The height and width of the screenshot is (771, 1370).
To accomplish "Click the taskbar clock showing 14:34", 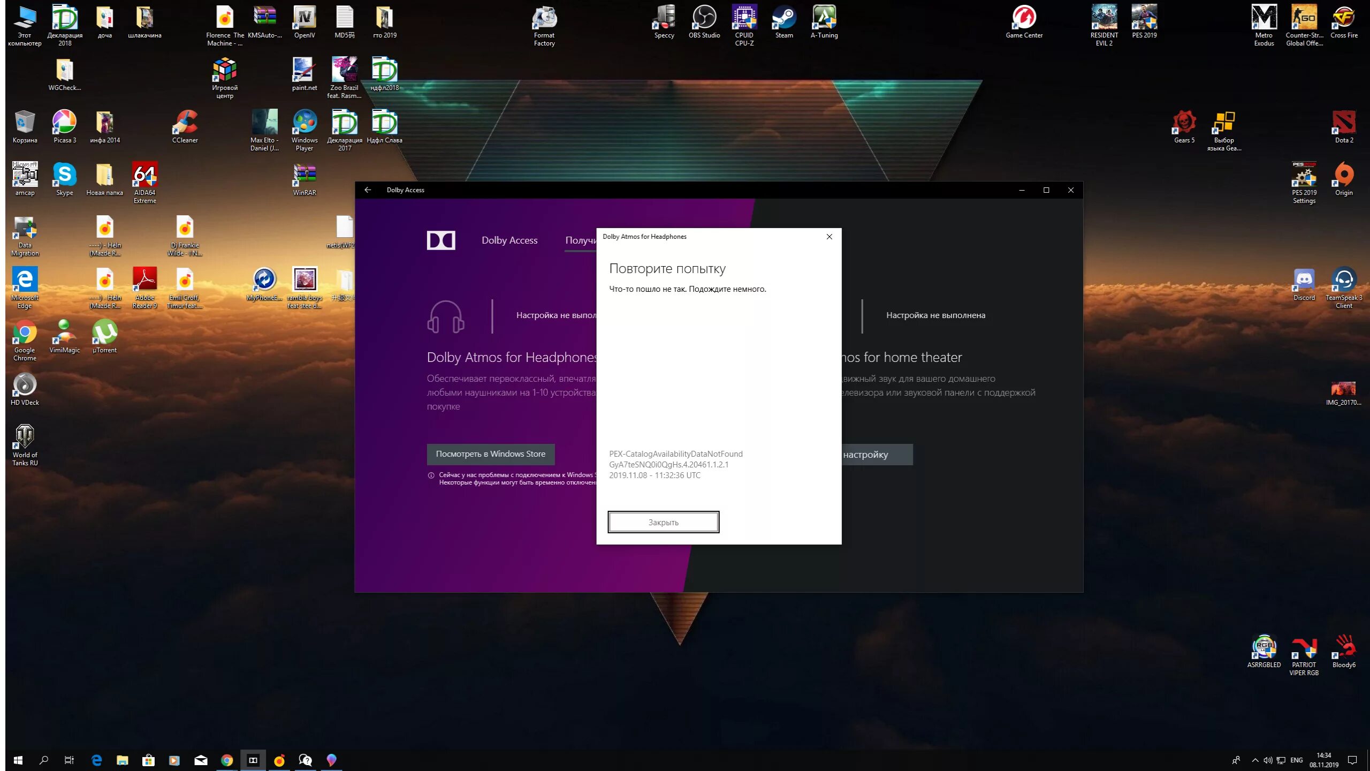I will tap(1323, 760).
